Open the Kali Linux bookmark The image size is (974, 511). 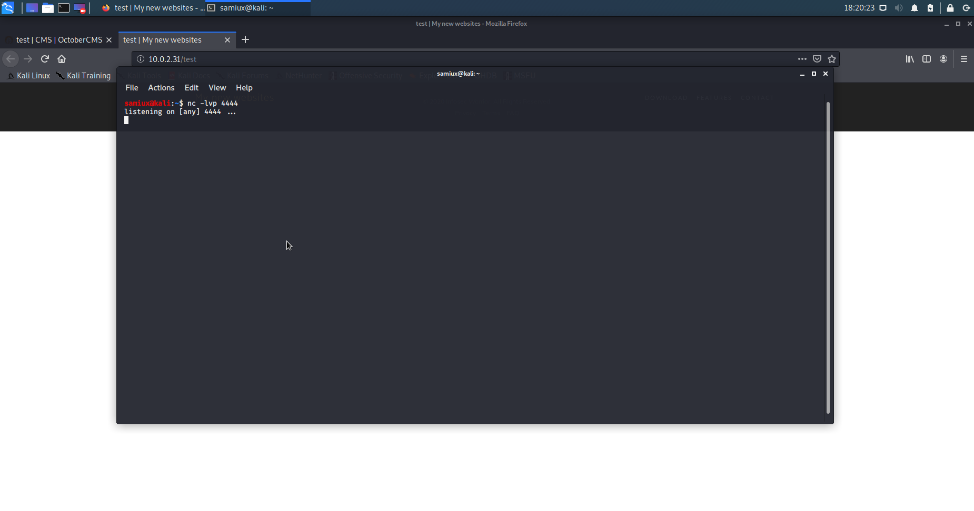[x=29, y=76]
